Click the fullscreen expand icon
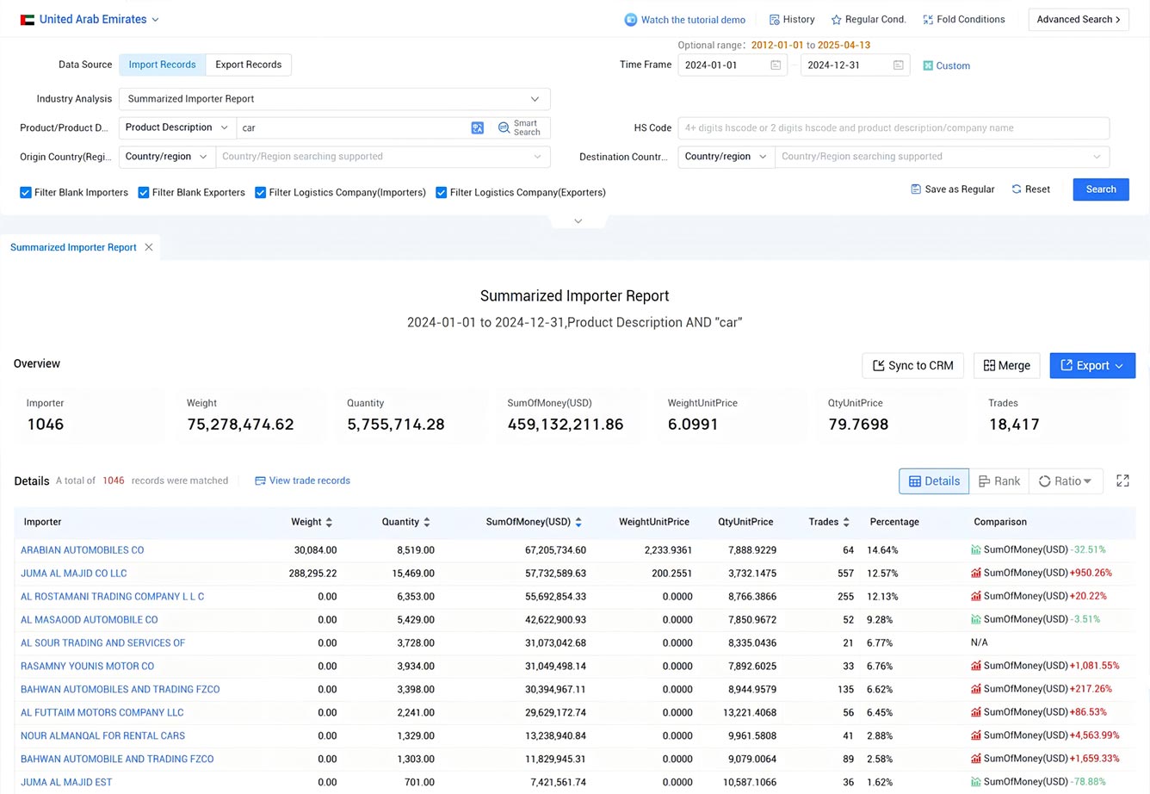The image size is (1150, 794). [1122, 481]
